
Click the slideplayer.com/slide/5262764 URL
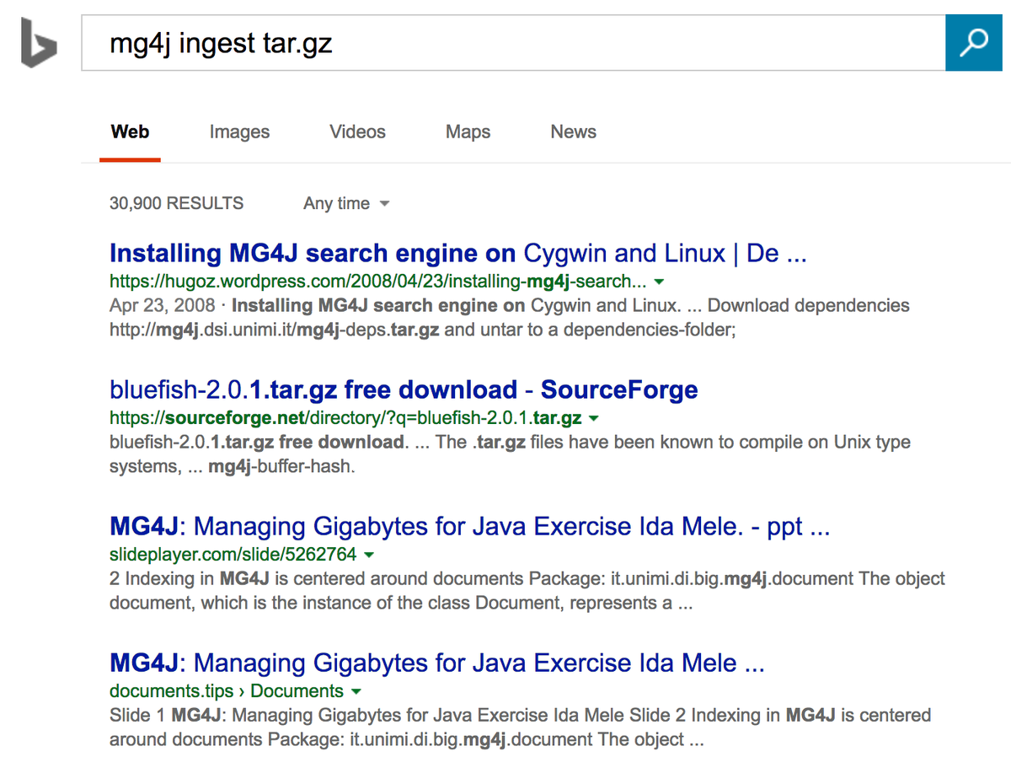click(233, 554)
